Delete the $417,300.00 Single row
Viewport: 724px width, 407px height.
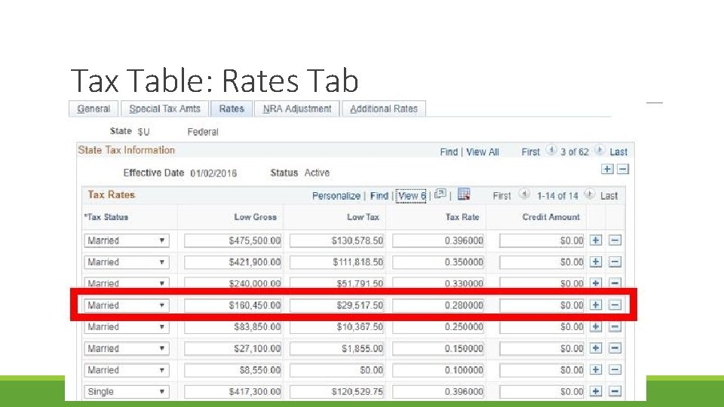(x=615, y=391)
